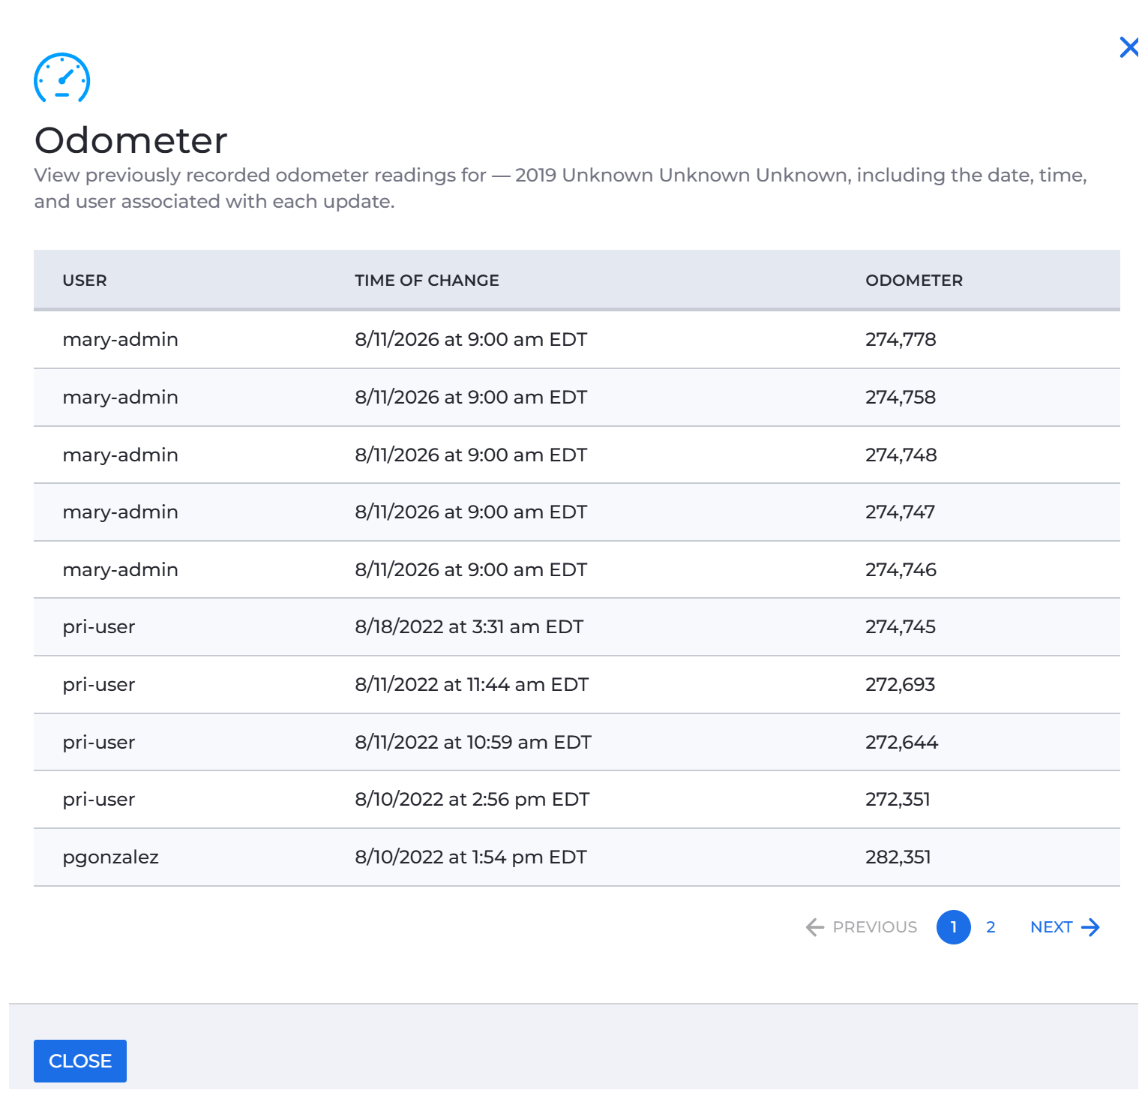The image size is (1145, 1096).
Task: Close dialog with X icon
Action: tap(1129, 47)
